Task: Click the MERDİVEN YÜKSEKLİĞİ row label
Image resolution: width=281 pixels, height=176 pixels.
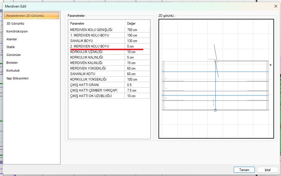Action: coord(88,68)
